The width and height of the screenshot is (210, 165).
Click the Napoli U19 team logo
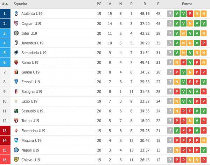click(16, 150)
